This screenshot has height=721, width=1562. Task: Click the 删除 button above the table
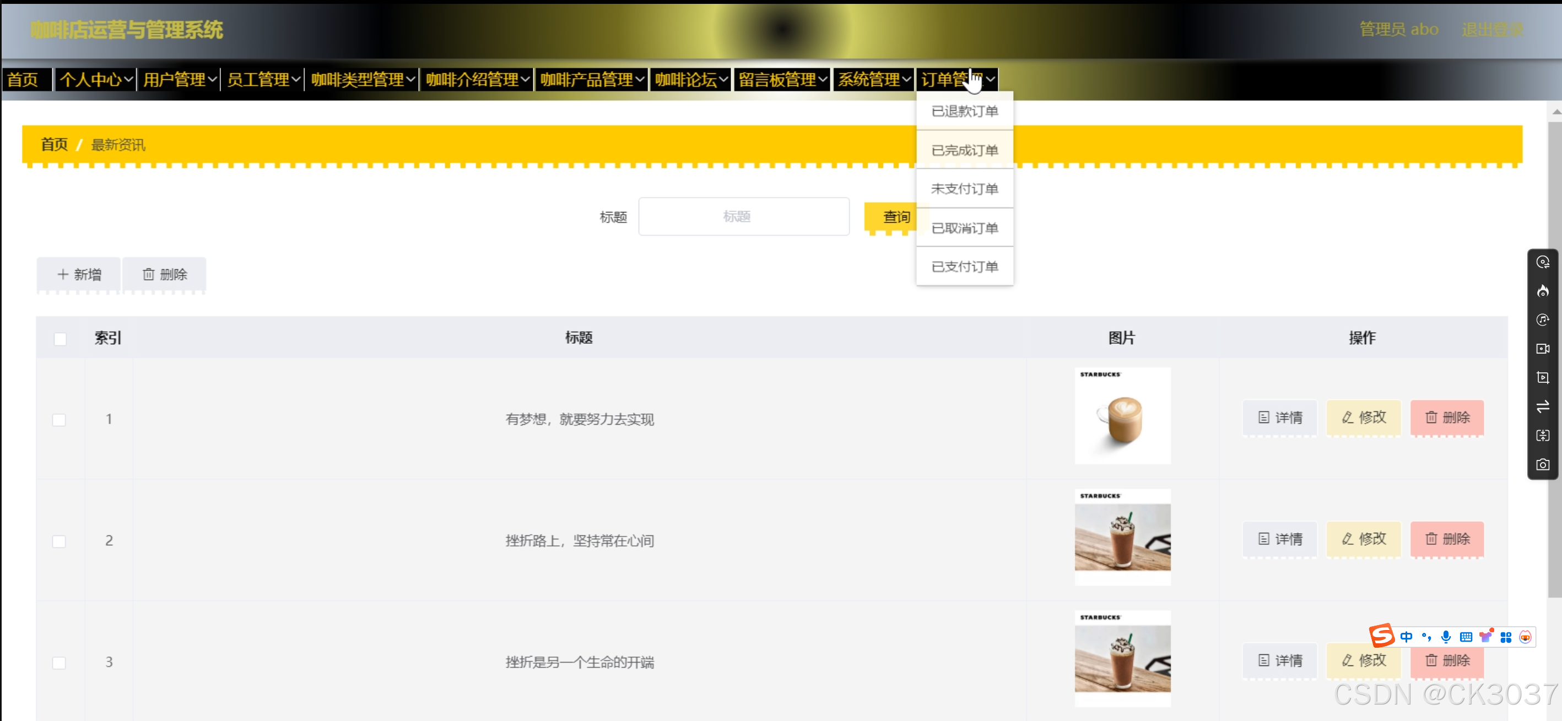coord(164,274)
